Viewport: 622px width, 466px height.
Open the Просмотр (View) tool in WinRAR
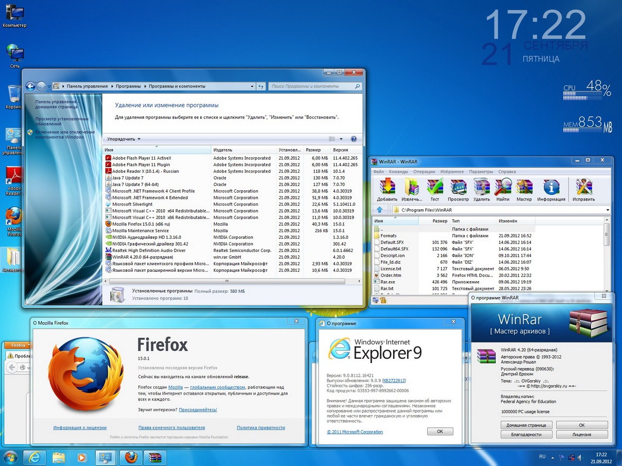[458, 189]
